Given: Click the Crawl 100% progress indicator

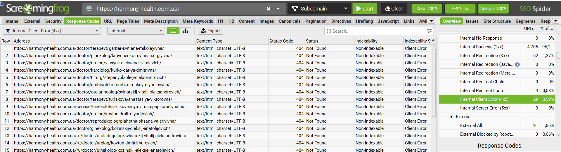Looking at the screenshot, I should [427, 9].
